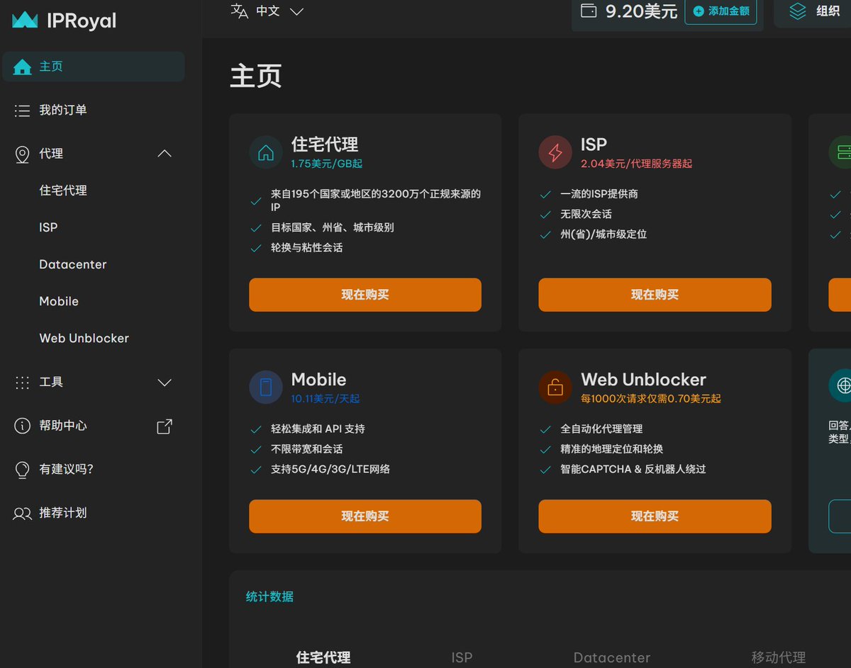
Task: Click the grid dots icon beside 工具
Action: point(22,383)
